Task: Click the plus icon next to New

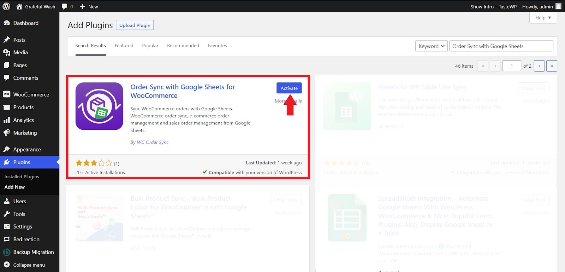Action: 82,6
